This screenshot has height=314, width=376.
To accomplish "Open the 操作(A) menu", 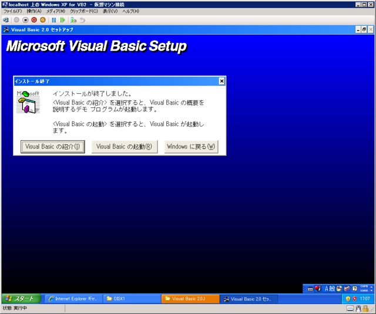I will coord(34,11).
